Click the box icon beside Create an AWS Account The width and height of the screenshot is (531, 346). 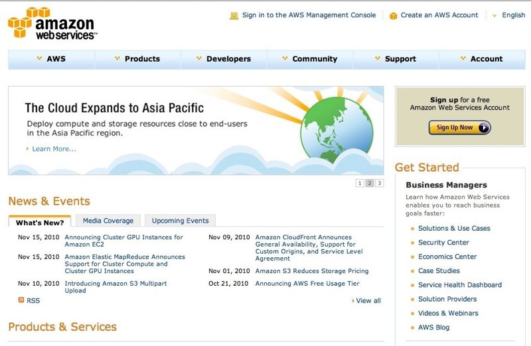(393, 15)
